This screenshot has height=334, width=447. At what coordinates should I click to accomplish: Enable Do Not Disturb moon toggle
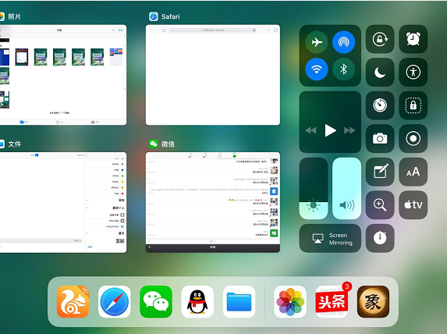pyautogui.click(x=380, y=72)
